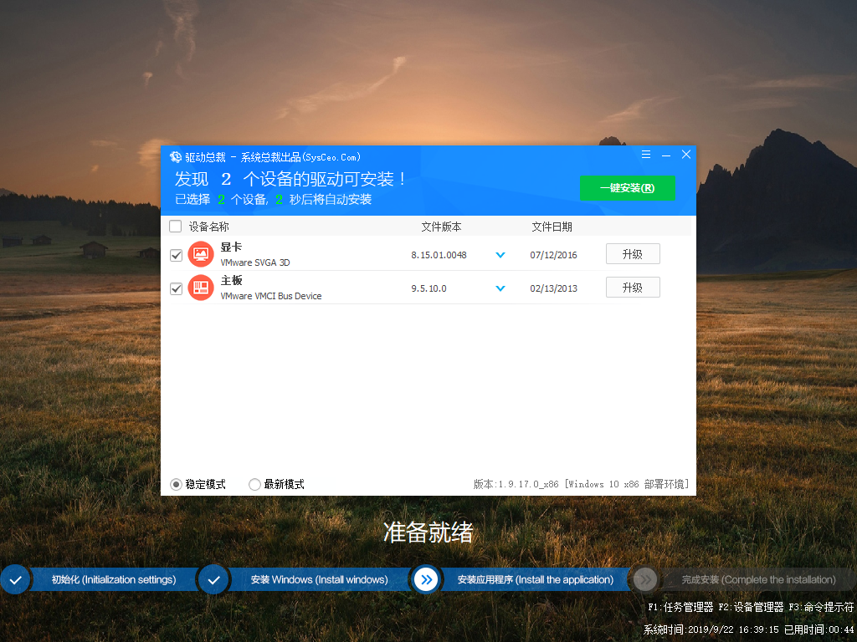Click the Install Windows step checkmark icon
Image resolution: width=857 pixels, height=642 pixels.
[x=214, y=579]
